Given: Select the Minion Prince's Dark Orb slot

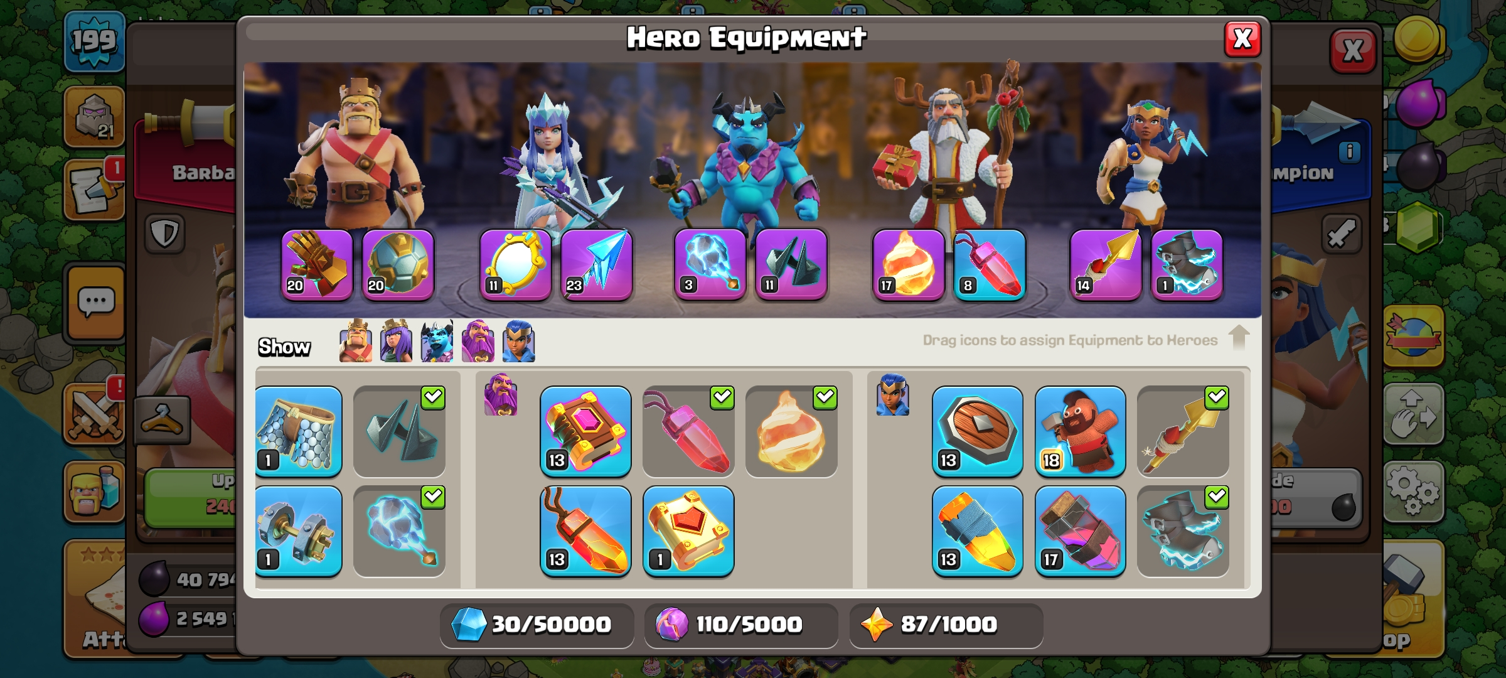Looking at the screenshot, I should 710,264.
